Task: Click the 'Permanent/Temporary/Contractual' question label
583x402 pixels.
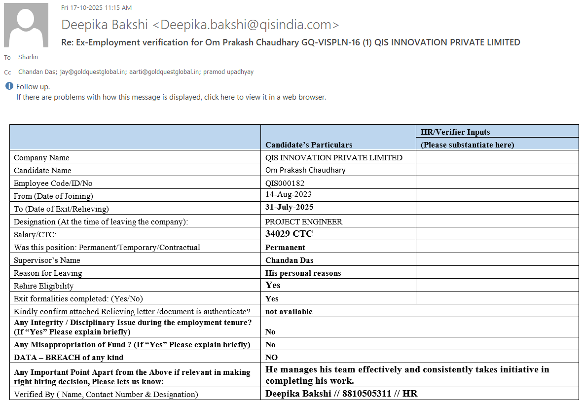Action: tap(107, 247)
